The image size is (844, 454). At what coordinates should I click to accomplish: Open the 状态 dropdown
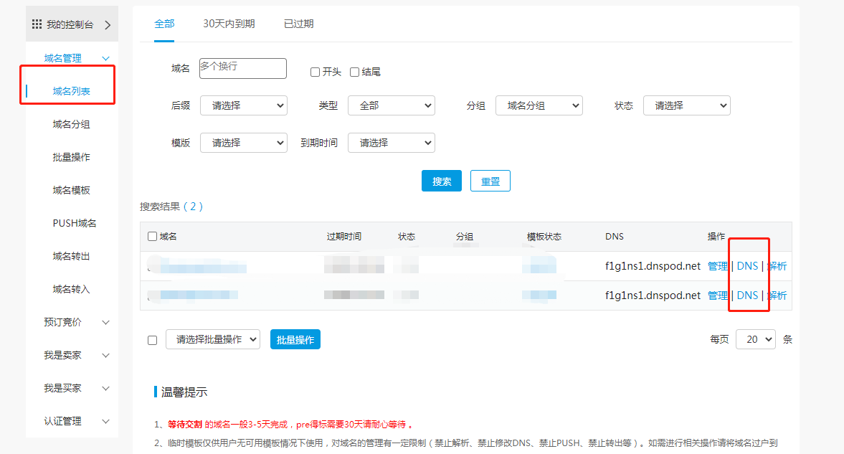[x=686, y=105]
